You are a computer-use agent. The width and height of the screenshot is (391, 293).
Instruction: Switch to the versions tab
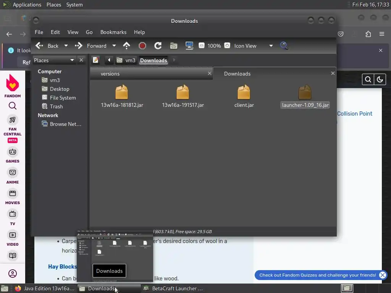click(x=151, y=74)
